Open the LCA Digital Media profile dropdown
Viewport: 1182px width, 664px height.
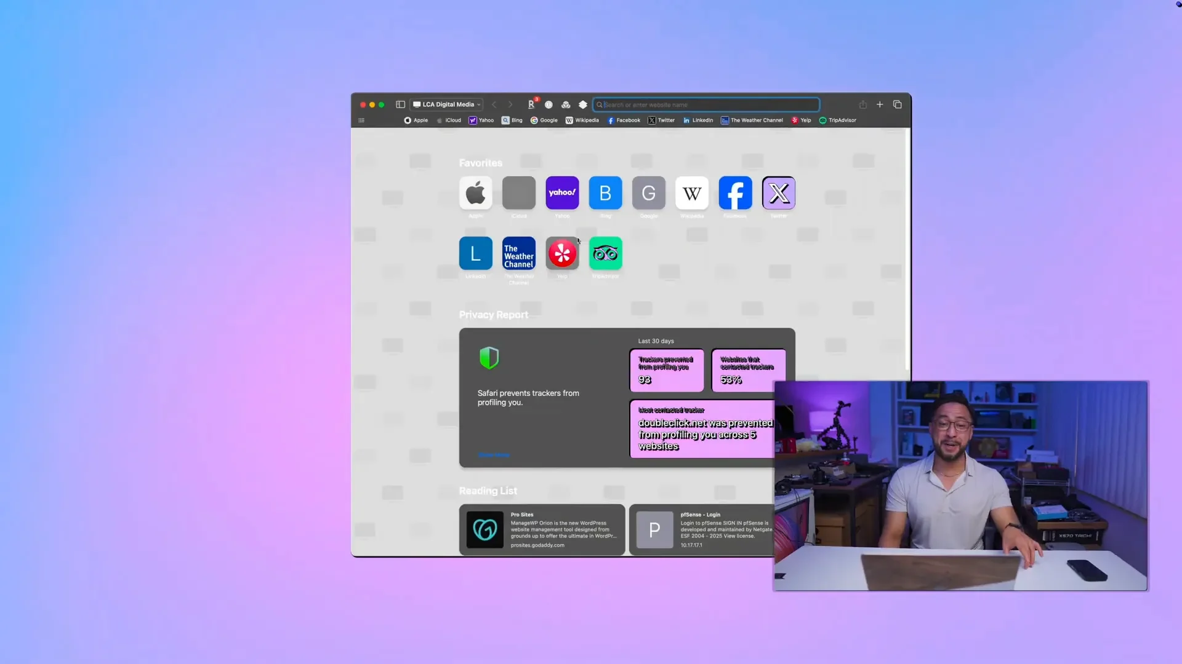click(x=447, y=105)
